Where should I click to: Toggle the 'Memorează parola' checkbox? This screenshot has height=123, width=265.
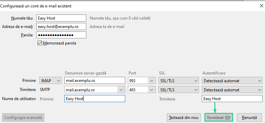(40, 43)
